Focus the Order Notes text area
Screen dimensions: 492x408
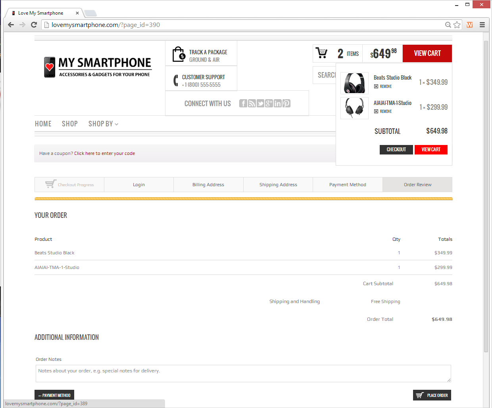[243, 374]
